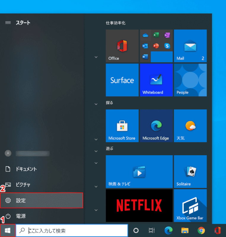Expand the chevron next to the Office tile row
Image resolution: width=226 pixels, height=237 pixels.
(x=96, y=57)
